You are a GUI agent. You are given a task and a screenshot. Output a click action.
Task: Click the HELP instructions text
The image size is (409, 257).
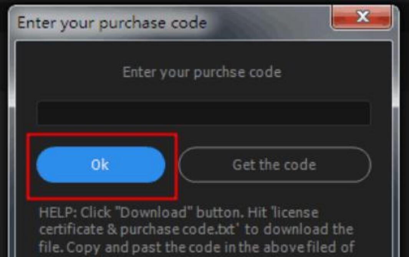197,230
